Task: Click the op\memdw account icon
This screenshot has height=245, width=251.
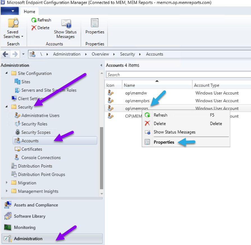Action: click(x=110, y=93)
